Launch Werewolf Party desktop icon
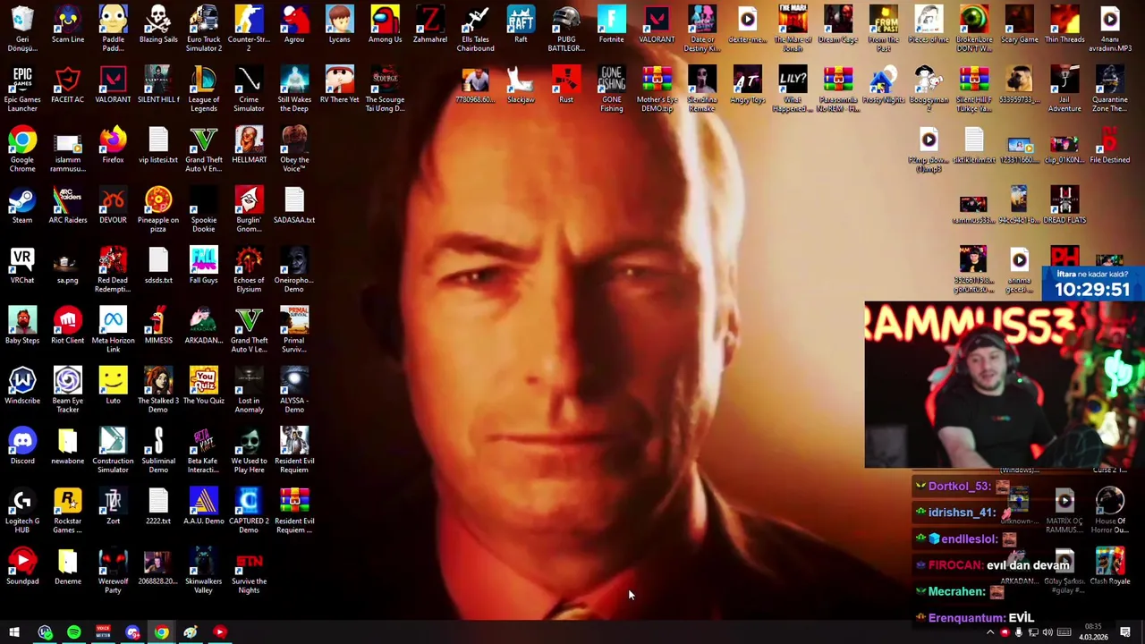This screenshot has width=1145, height=644. coord(113,571)
